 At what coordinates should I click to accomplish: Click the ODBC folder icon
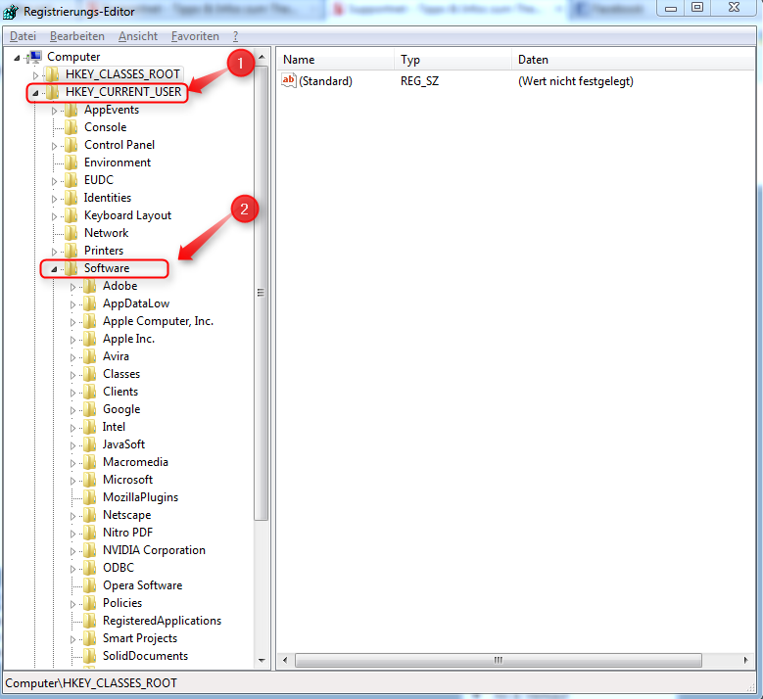click(x=89, y=568)
